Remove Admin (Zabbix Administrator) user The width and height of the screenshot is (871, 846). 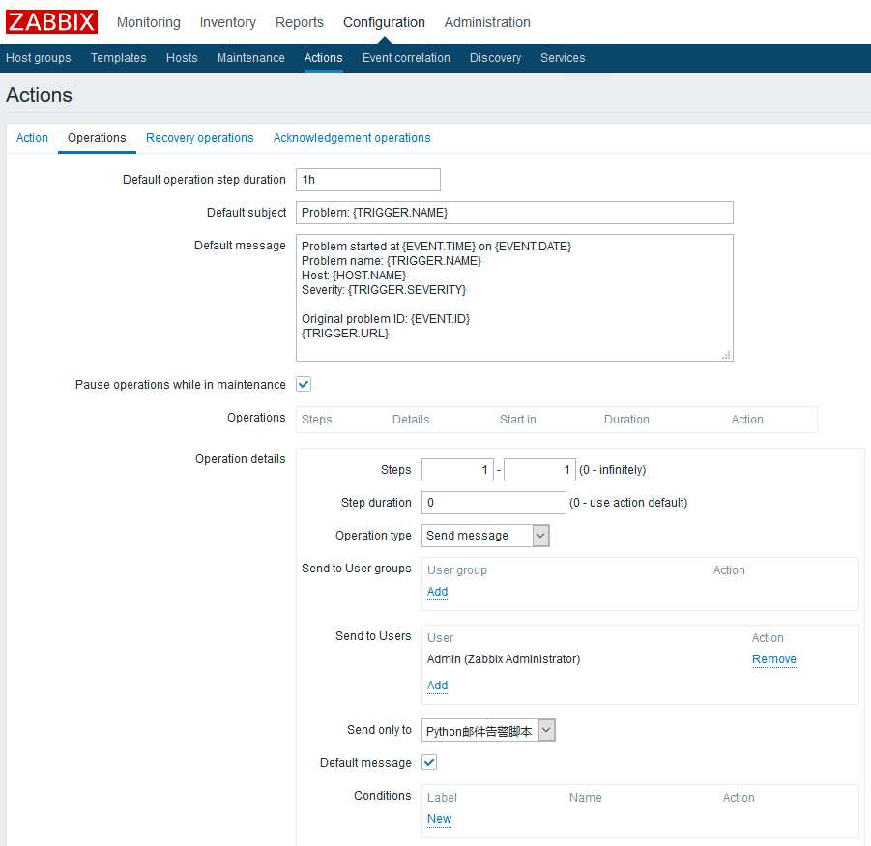point(773,659)
